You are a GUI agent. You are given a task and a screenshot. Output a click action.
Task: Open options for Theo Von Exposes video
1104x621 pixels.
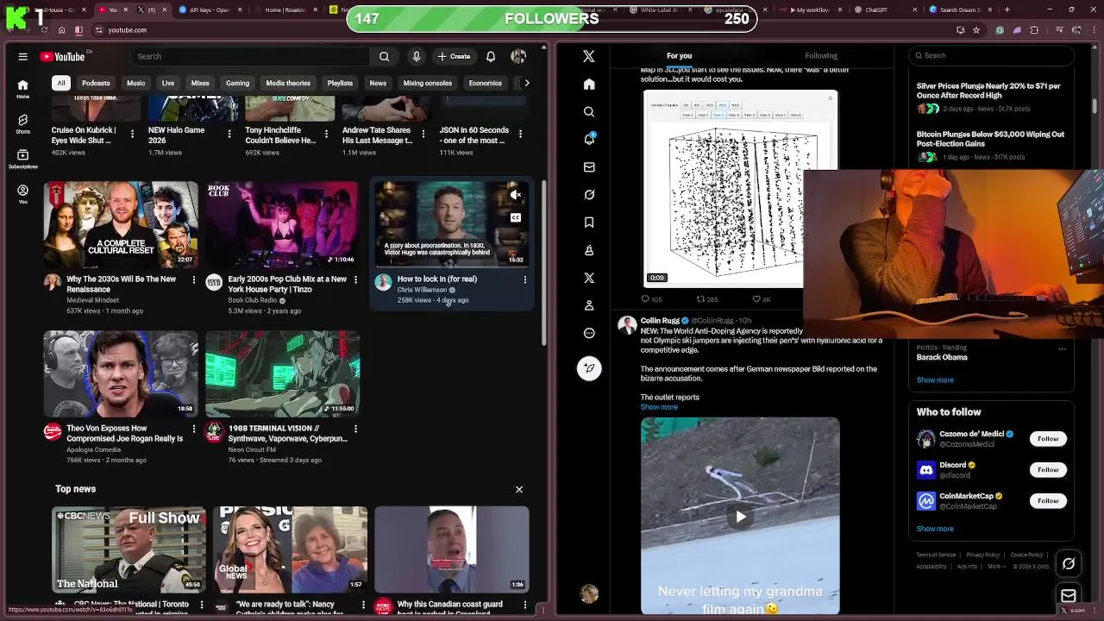[193, 429]
